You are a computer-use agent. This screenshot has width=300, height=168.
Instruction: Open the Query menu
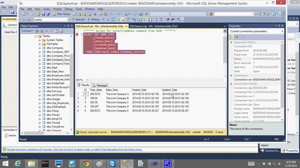[x=47, y=9]
